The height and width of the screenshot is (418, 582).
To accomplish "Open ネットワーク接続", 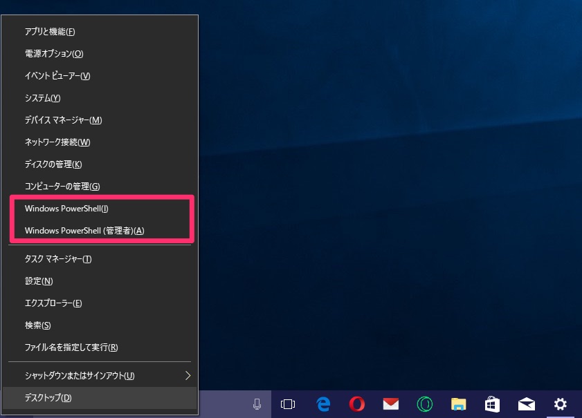I will click(100, 142).
